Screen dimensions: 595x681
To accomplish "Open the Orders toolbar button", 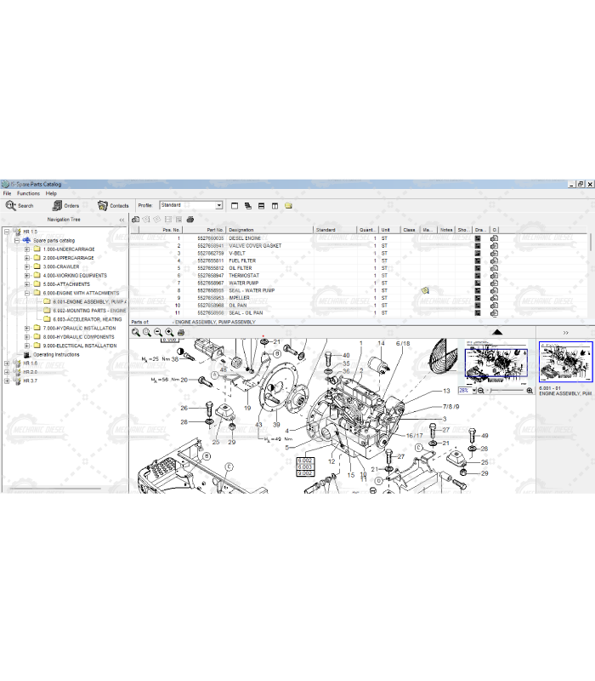I will tap(65, 205).
